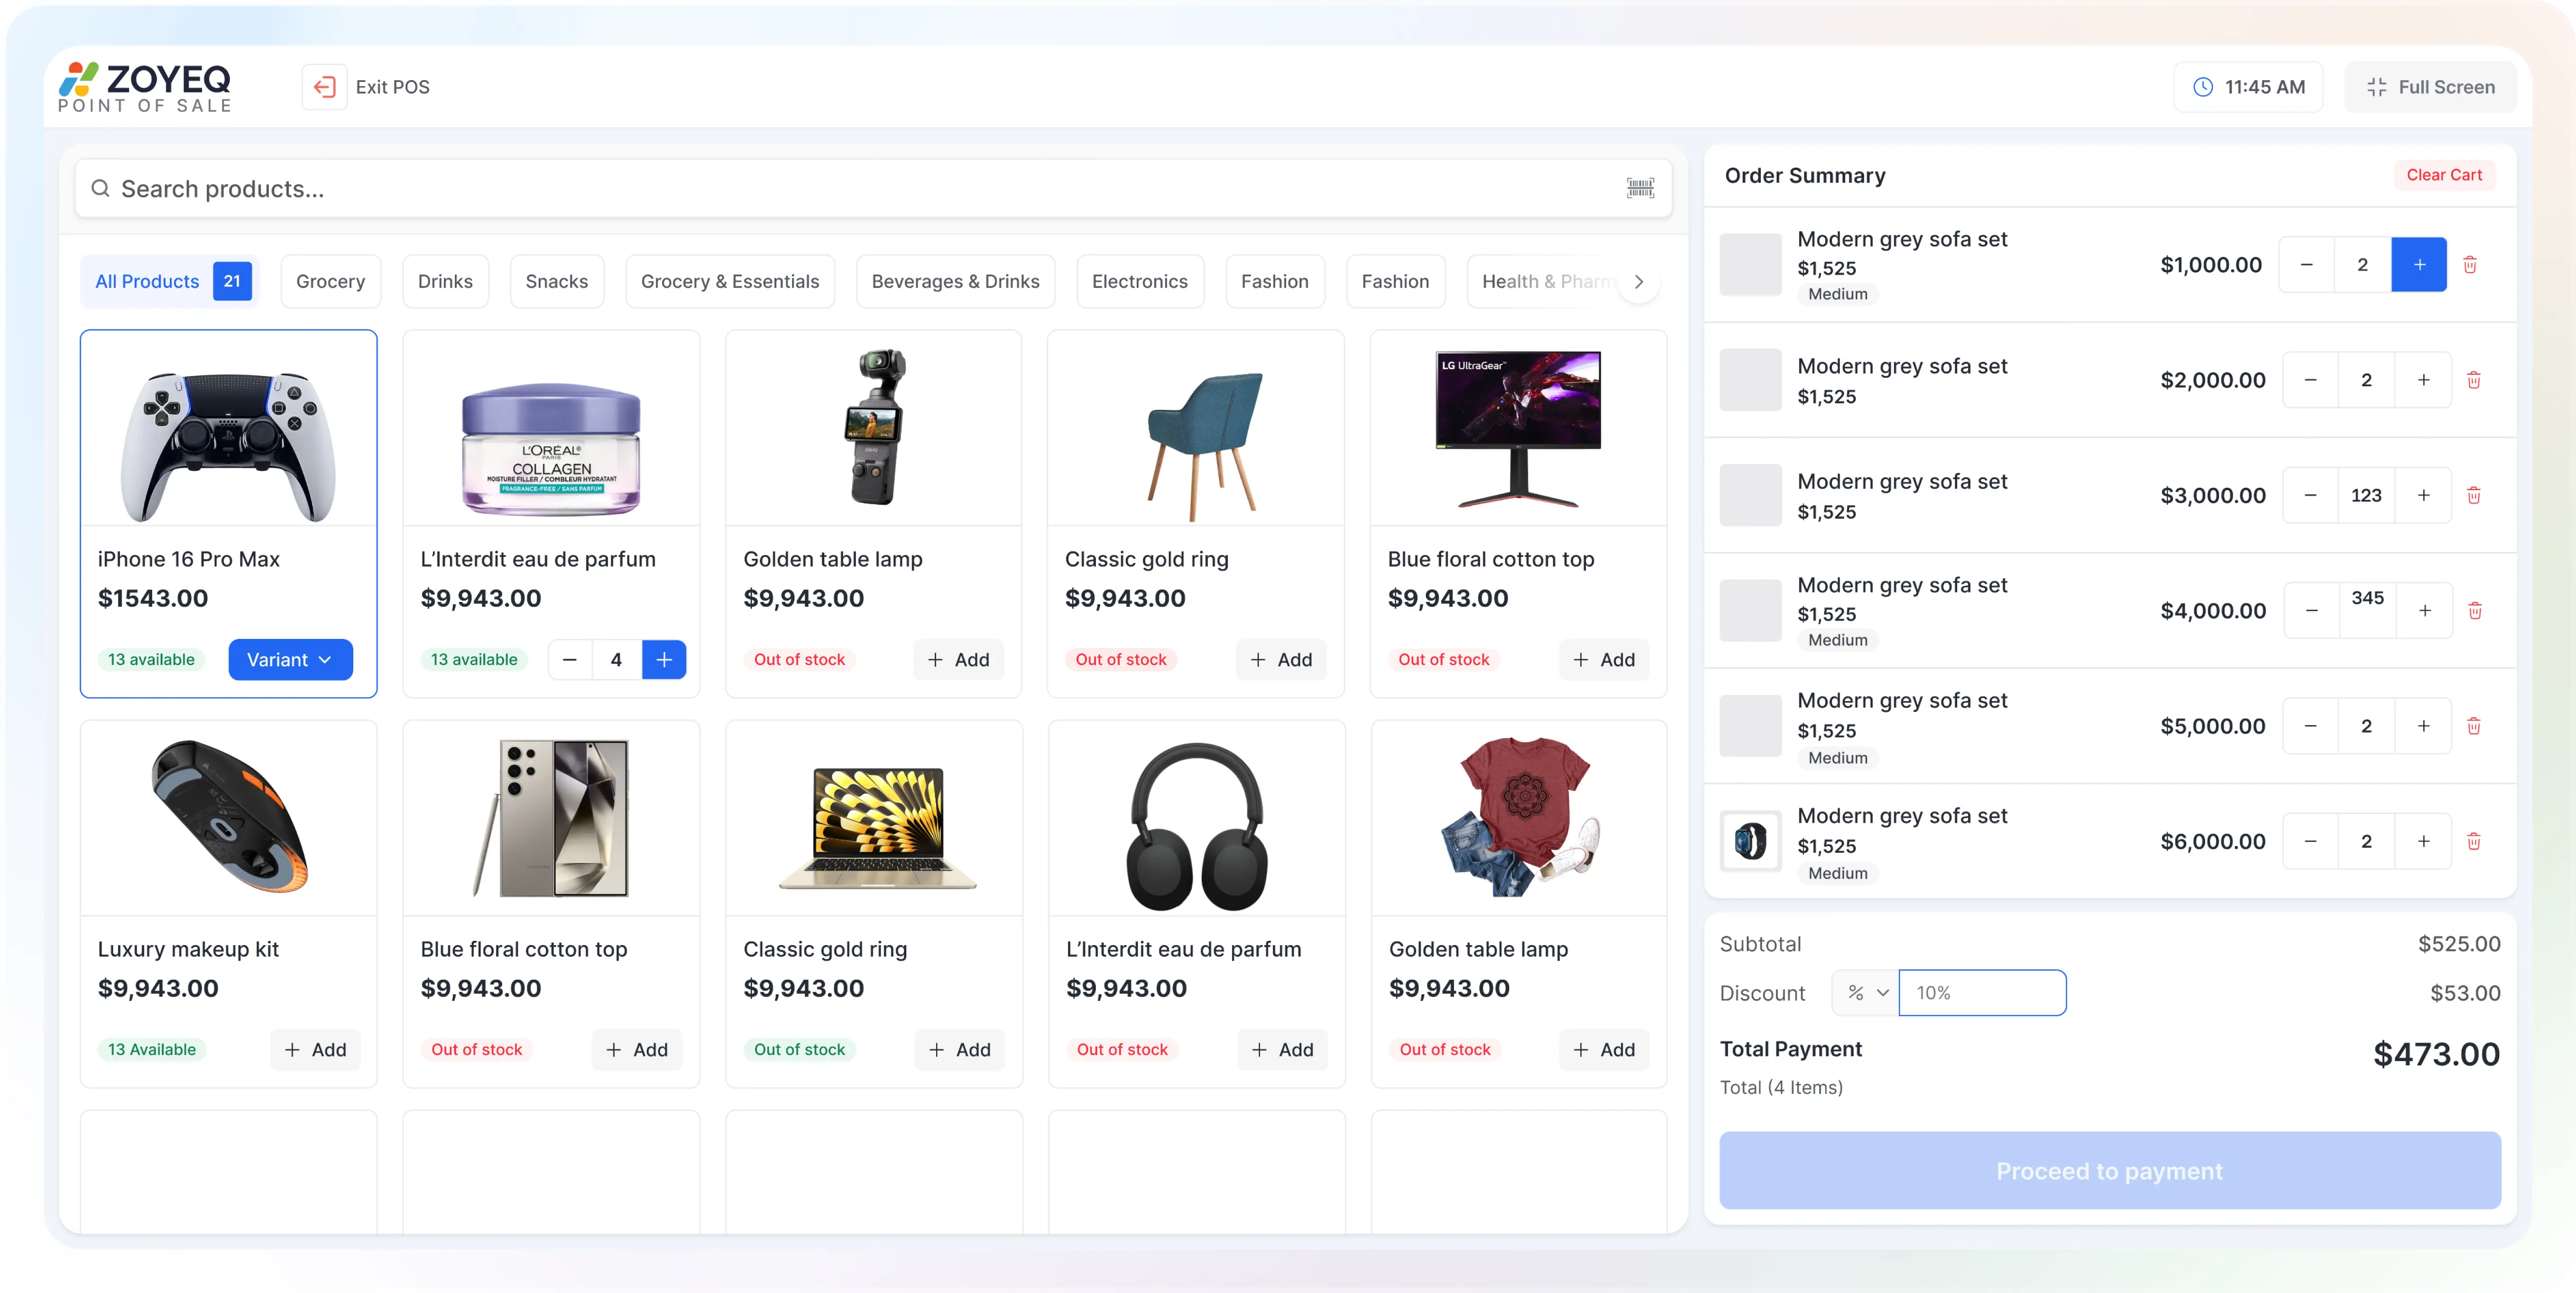2576x1293 pixels.
Task: Delete the $1,000.00 cart item
Action: click(x=2469, y=265)
